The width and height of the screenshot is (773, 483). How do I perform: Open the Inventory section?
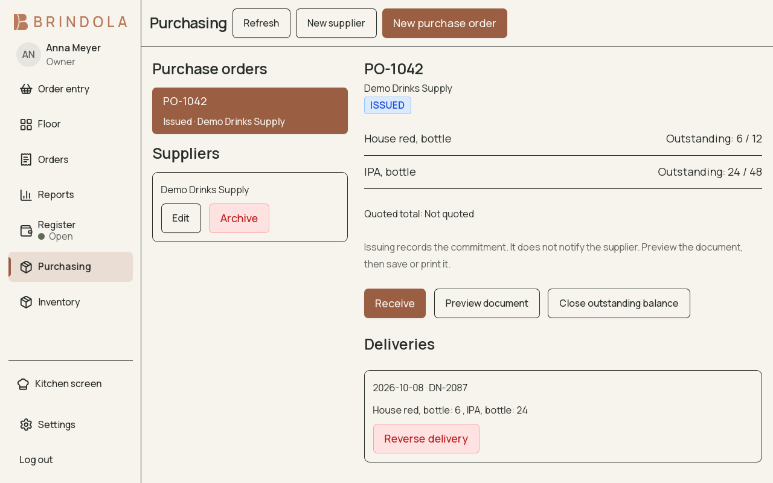[71, 302]
